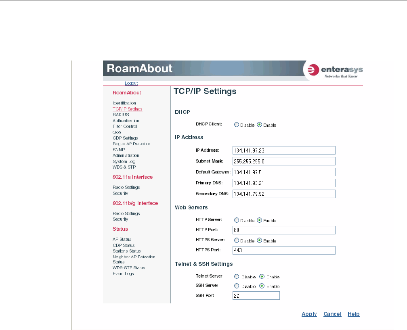This screenshot has width=407, height=330.
Task: Click the Cancel link
Action: 332,314
